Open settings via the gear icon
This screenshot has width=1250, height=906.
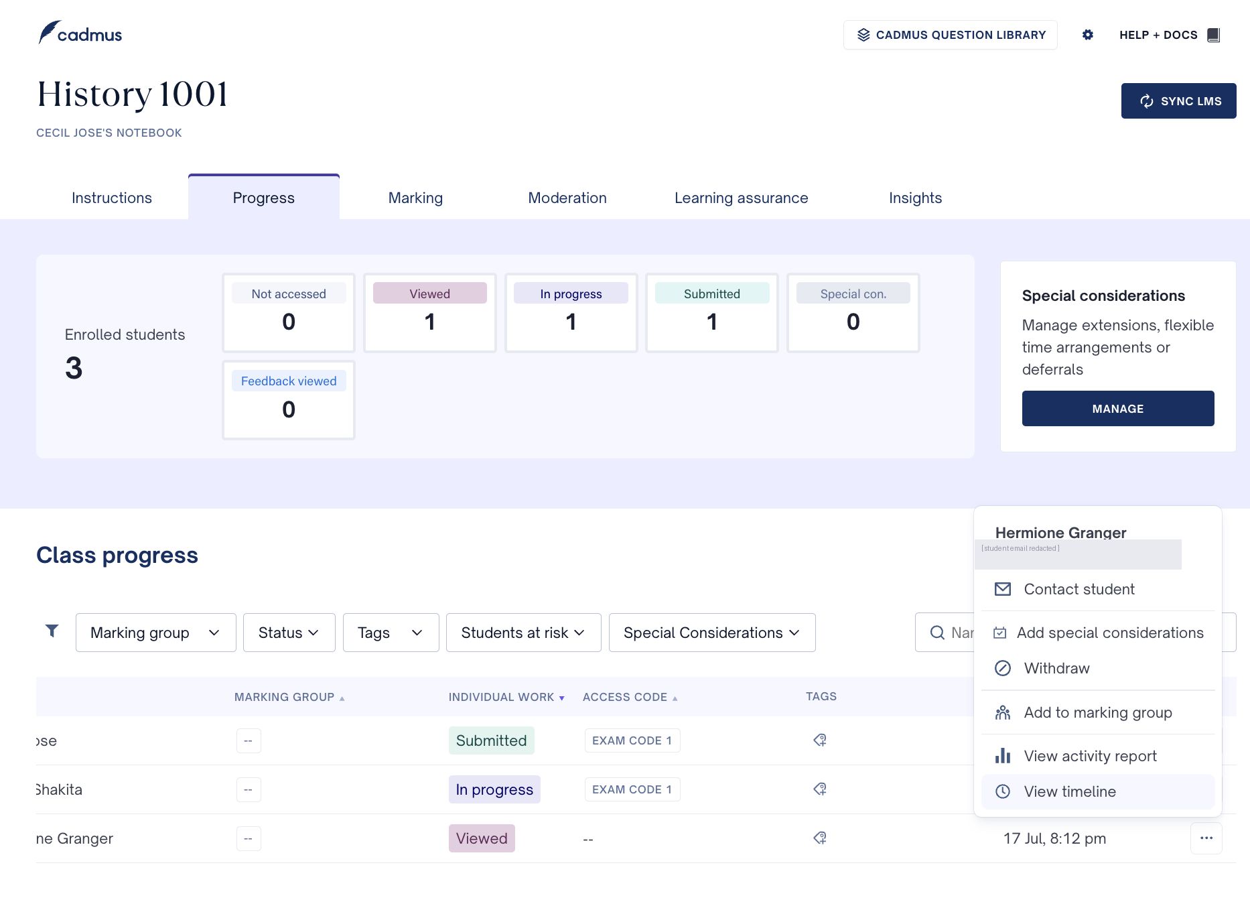click(1088, 35)
